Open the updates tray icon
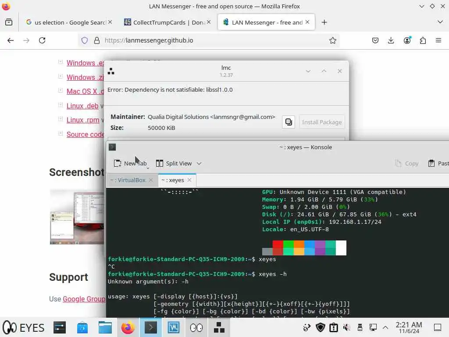The image size is (449, 337). click(306, 327)
